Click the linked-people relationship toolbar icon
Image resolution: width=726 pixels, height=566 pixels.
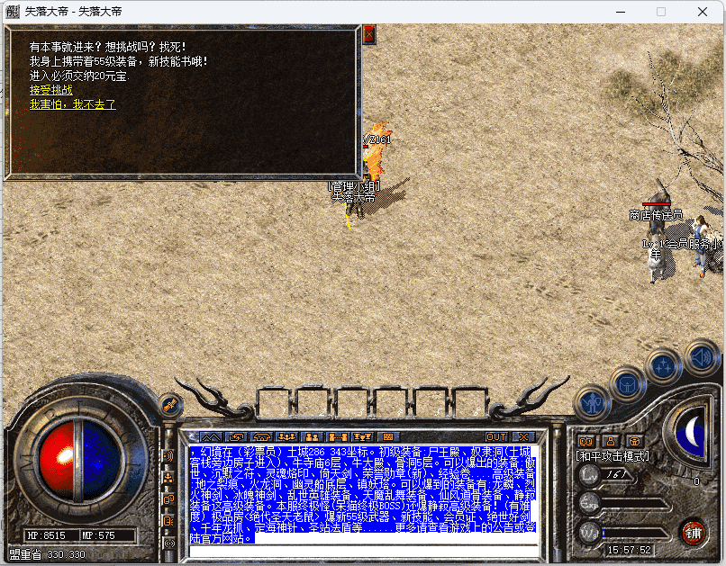click(338, 437)
